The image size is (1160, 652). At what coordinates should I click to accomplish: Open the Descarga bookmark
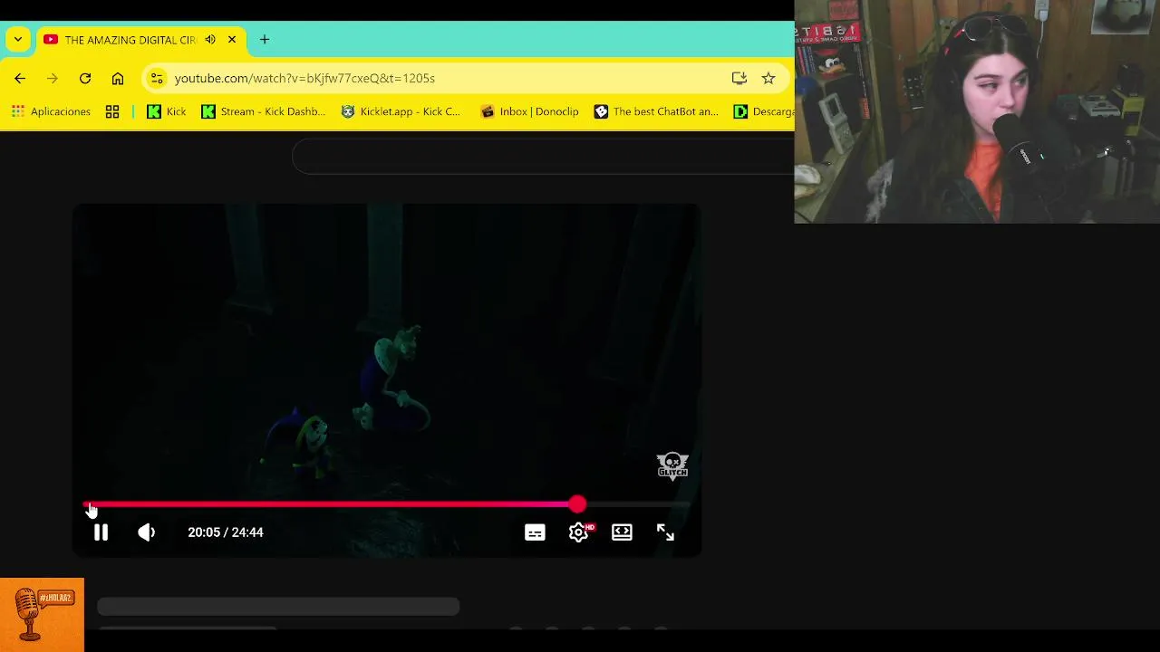(x=764, y=111)
